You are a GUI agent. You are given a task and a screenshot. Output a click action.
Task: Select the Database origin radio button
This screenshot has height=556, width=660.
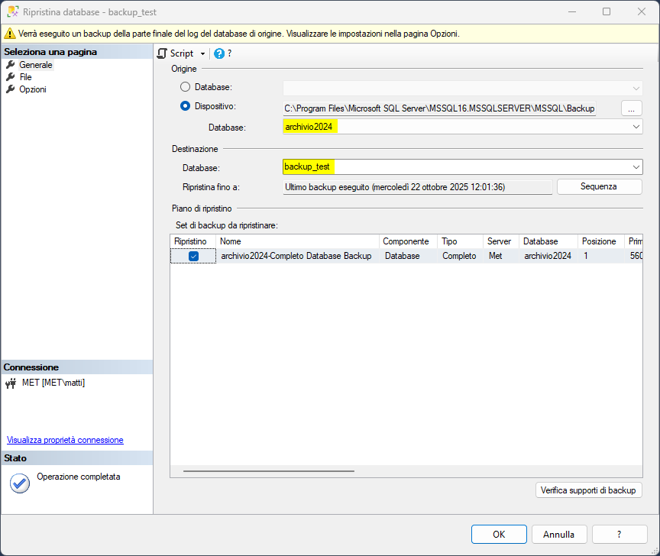tap(185, 87)
